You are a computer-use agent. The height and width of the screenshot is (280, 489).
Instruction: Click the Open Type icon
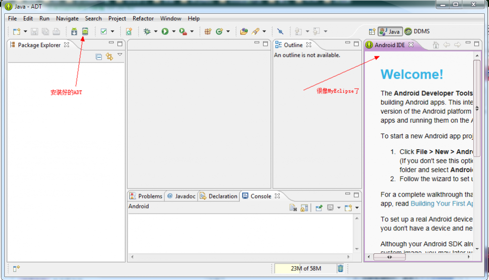click(x=244, y=31)
